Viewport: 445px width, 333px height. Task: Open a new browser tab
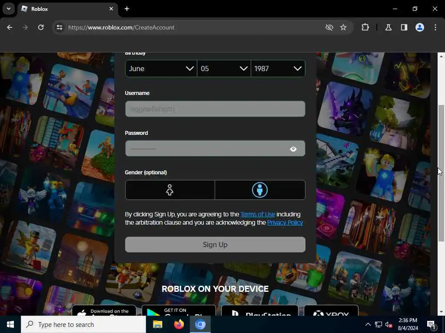(127, 9)
